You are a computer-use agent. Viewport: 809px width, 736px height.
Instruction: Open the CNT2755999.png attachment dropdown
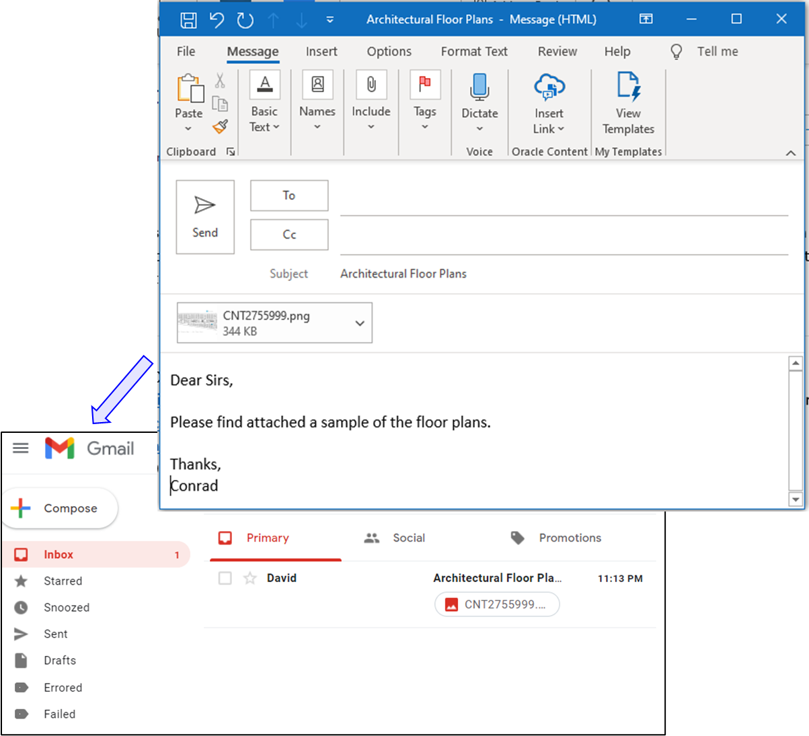[359, 323]
